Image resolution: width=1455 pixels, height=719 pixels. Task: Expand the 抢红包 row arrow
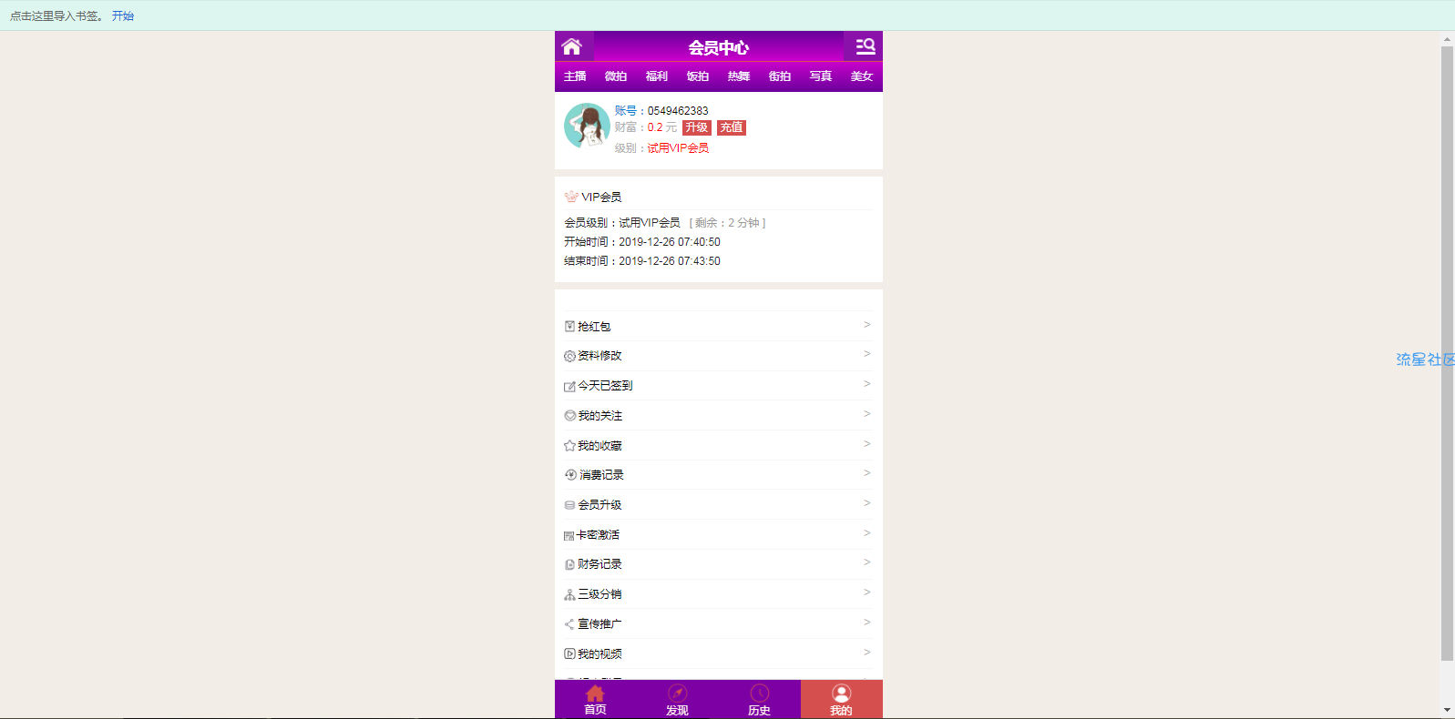pos(866,325)
